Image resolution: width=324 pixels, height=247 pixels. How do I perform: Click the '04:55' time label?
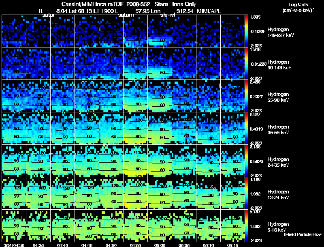pos(135,245)
